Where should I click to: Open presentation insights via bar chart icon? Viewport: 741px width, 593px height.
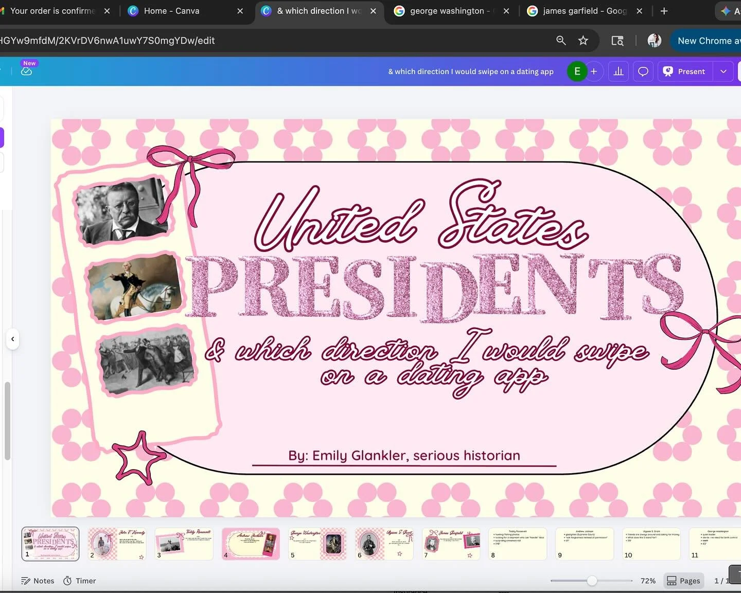coord(618,71)
